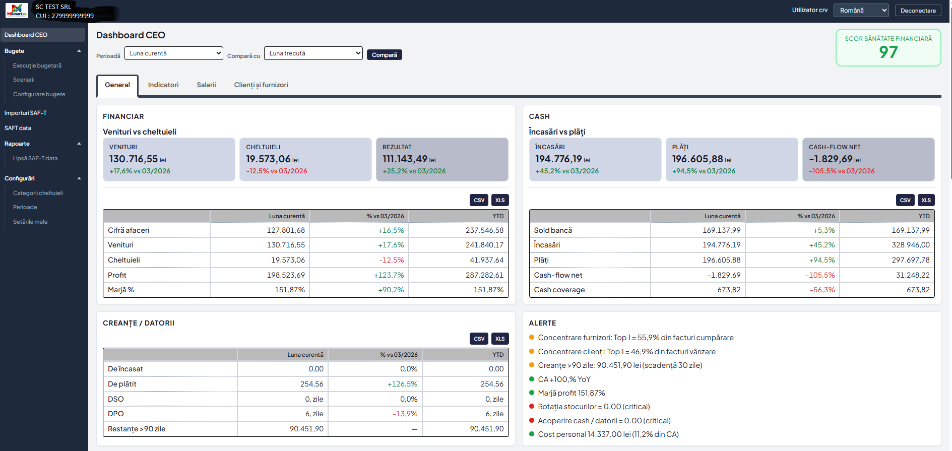Screen dimensions: 952x451
Task: Export Creanțe / Datorii table as CSV
Action: pos(479,339)
